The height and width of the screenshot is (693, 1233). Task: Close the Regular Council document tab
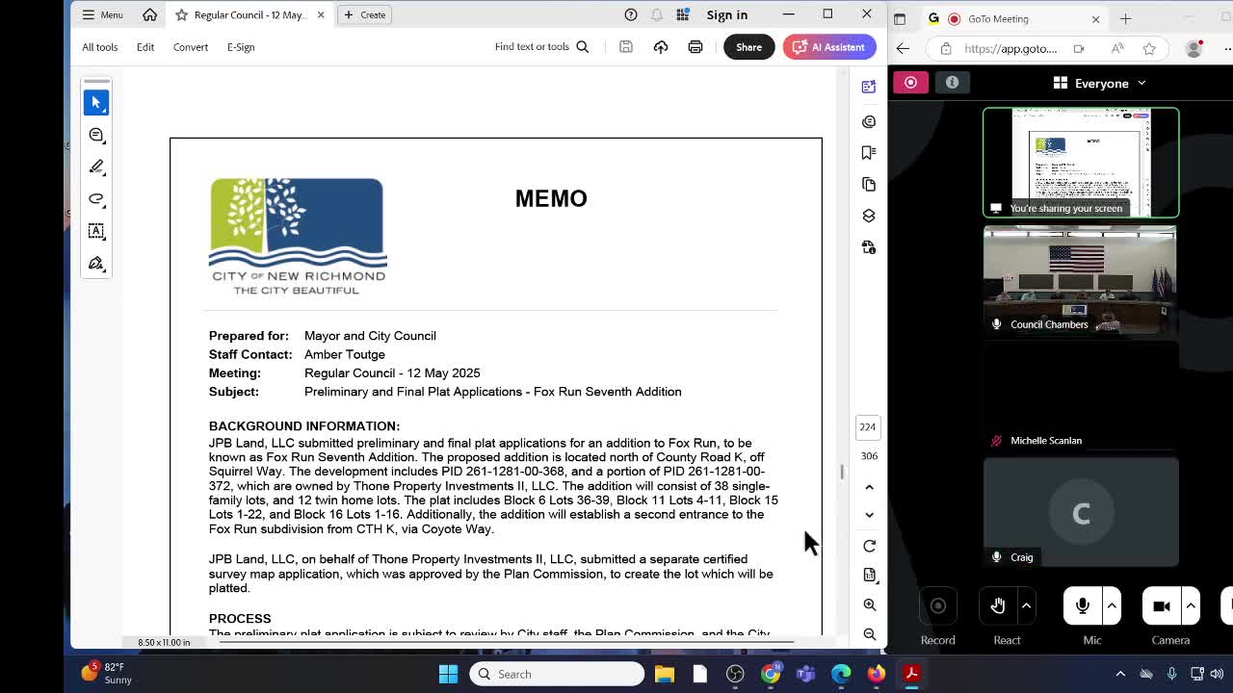[x=321, y=14]
